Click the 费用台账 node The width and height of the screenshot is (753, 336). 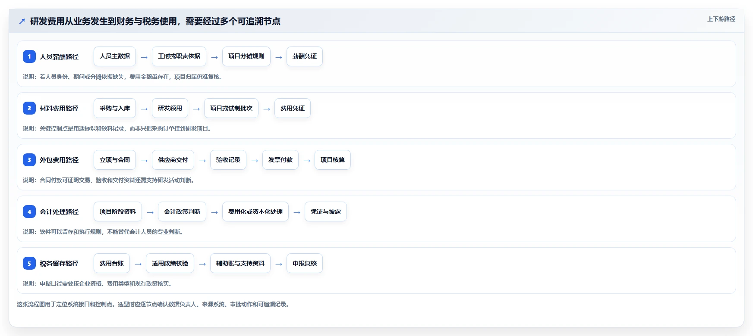(112, 263)
